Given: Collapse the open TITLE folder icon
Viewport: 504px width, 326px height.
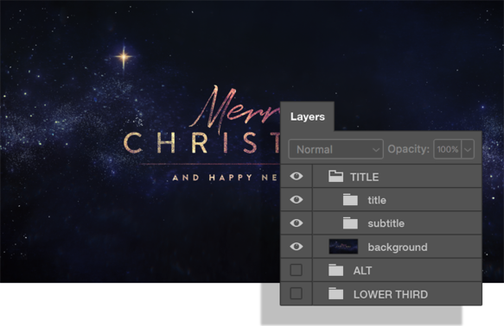Looking at the screenshot, I should (x=336, y=176).
